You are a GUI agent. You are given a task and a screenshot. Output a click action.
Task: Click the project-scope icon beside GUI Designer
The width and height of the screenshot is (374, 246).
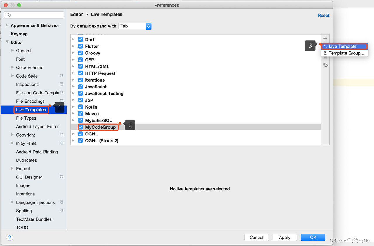[62, 177]
